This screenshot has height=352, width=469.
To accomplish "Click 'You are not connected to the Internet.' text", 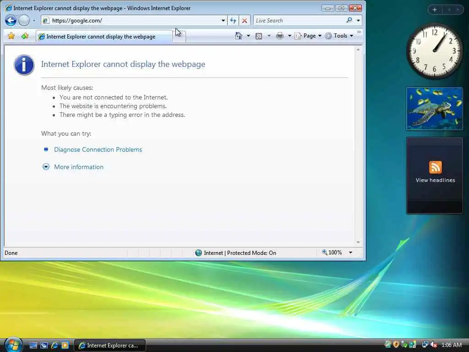I will point(114,97).
